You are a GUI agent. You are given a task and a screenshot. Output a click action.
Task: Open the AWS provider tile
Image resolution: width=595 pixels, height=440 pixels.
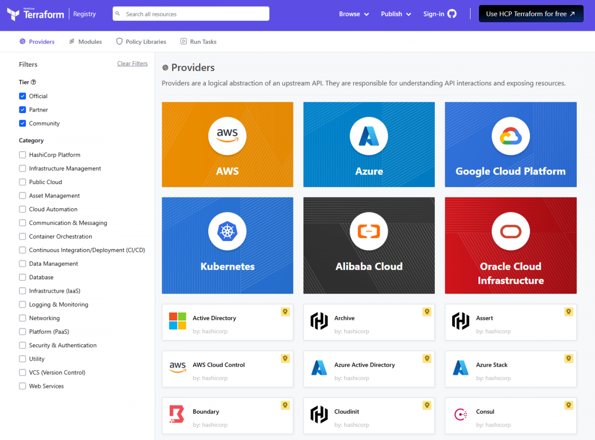click(227, 144)
